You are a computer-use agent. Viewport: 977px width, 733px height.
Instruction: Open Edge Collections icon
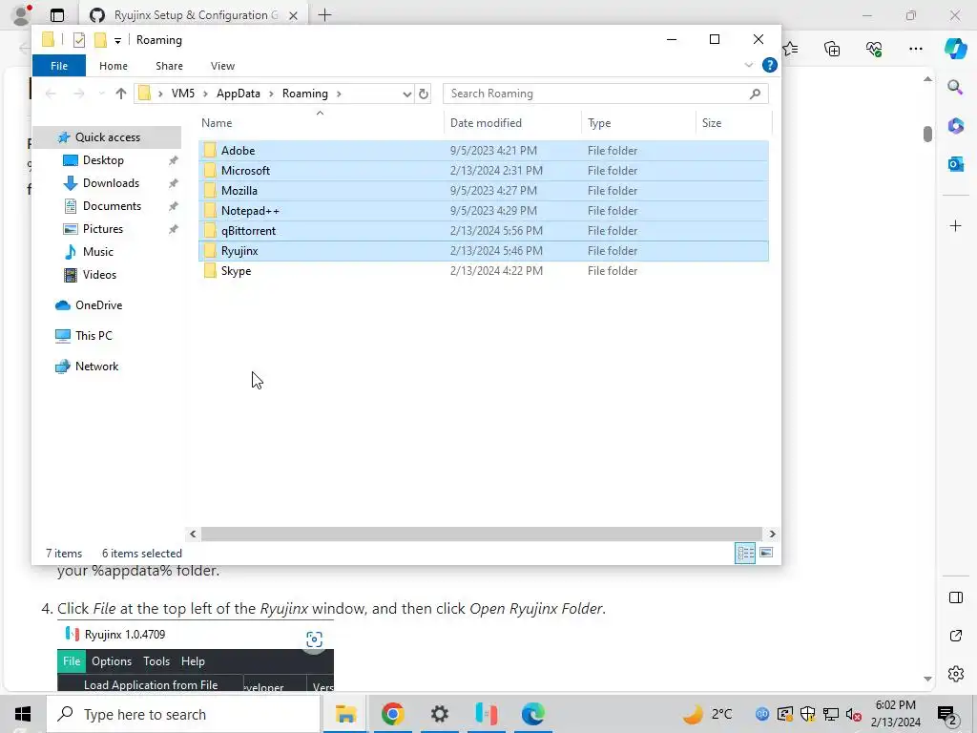(x=832, y=49)
